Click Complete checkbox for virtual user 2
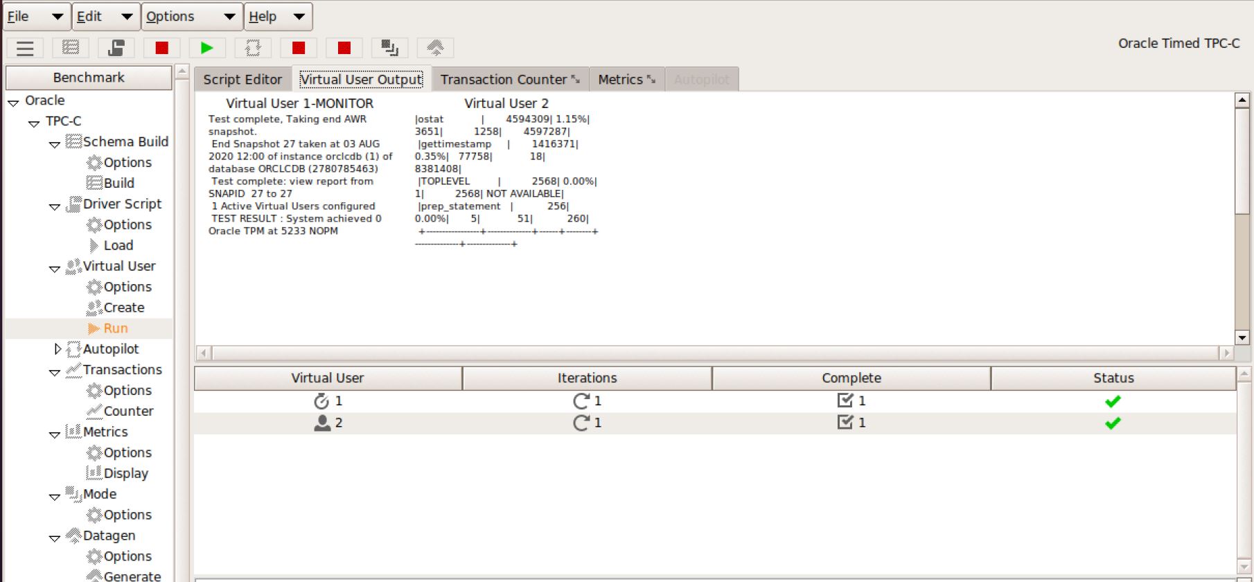This screenshot has width=1254, height=582. click(845, 422)
